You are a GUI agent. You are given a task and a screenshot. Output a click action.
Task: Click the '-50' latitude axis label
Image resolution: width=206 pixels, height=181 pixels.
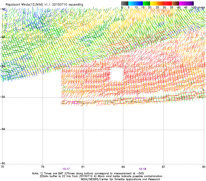[3, 9]
